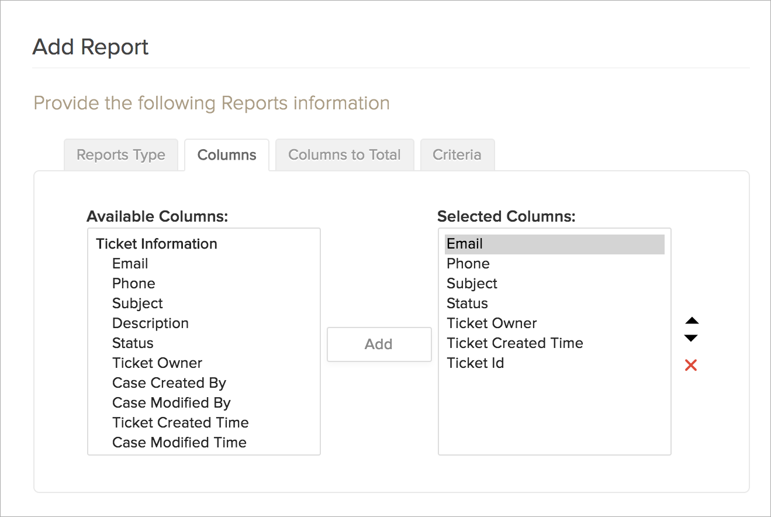Open the Columns to Total tab
Image resolution: width=771 pixels, height=517 pixels.
click(x=344, y=155)
